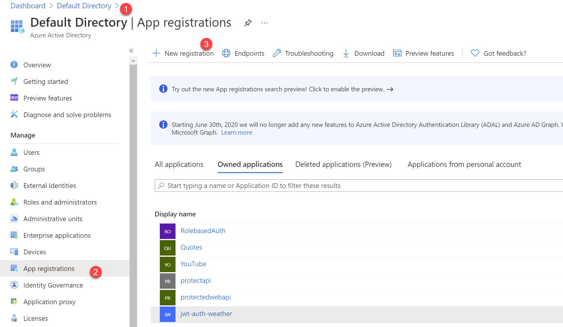Open the Quotes application

tap(191, 247)
